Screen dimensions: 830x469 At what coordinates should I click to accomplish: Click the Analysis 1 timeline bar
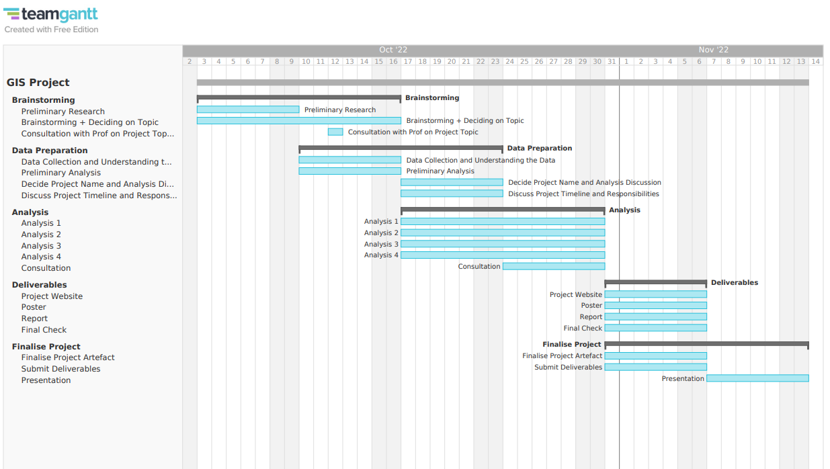pyautogui.click(x=503, y=221)
